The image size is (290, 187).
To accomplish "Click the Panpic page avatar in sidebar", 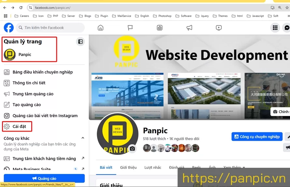I will click(x=10, y=54).
